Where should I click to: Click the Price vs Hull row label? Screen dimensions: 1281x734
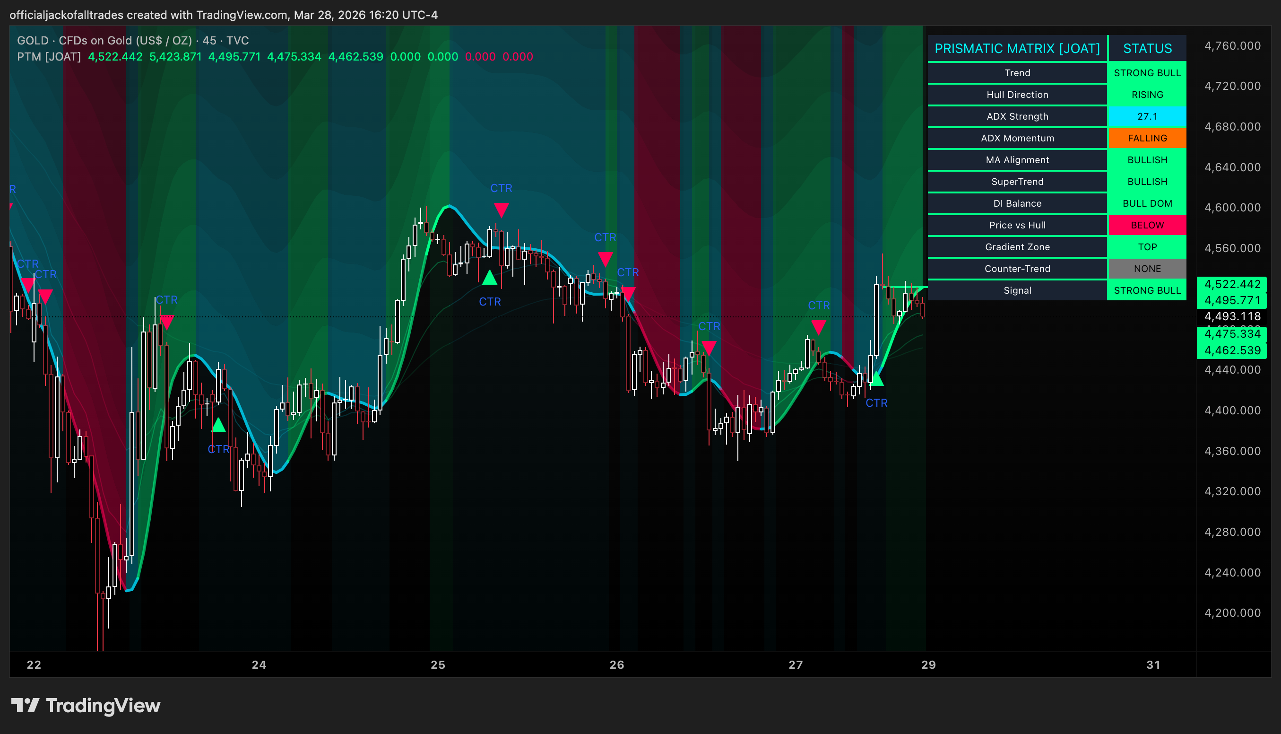pos(1017,225)
